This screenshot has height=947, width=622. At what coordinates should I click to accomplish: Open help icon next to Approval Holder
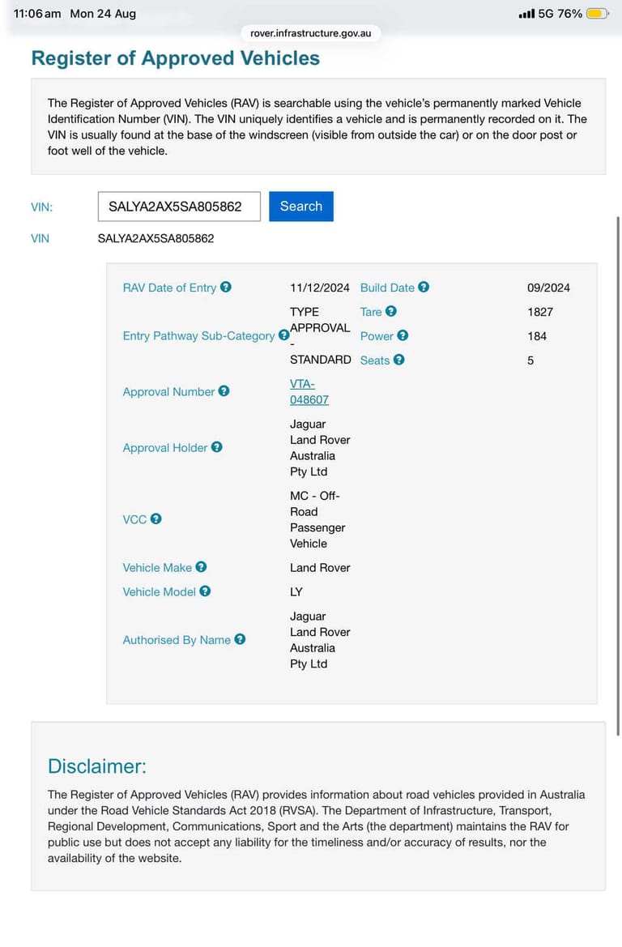tap(217, 447)
